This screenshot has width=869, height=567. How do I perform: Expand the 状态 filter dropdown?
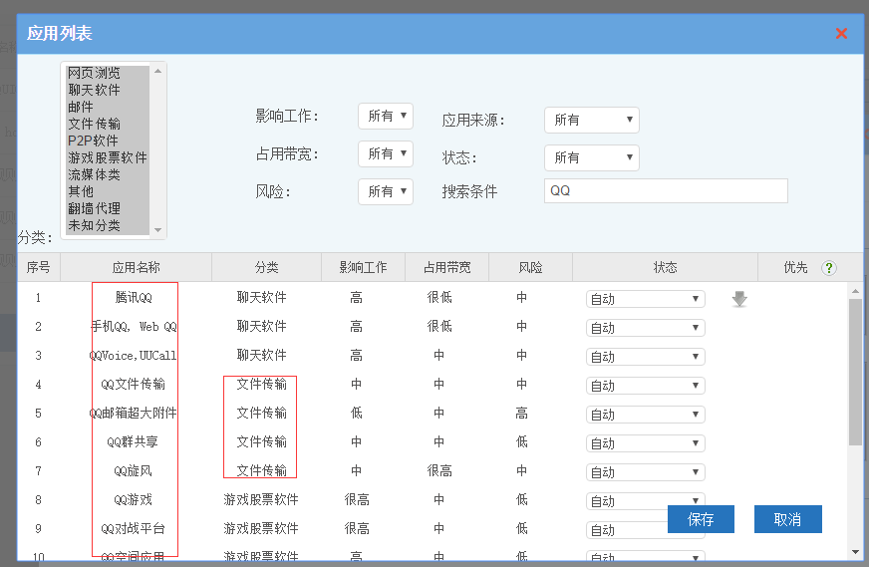click(591, 157)
